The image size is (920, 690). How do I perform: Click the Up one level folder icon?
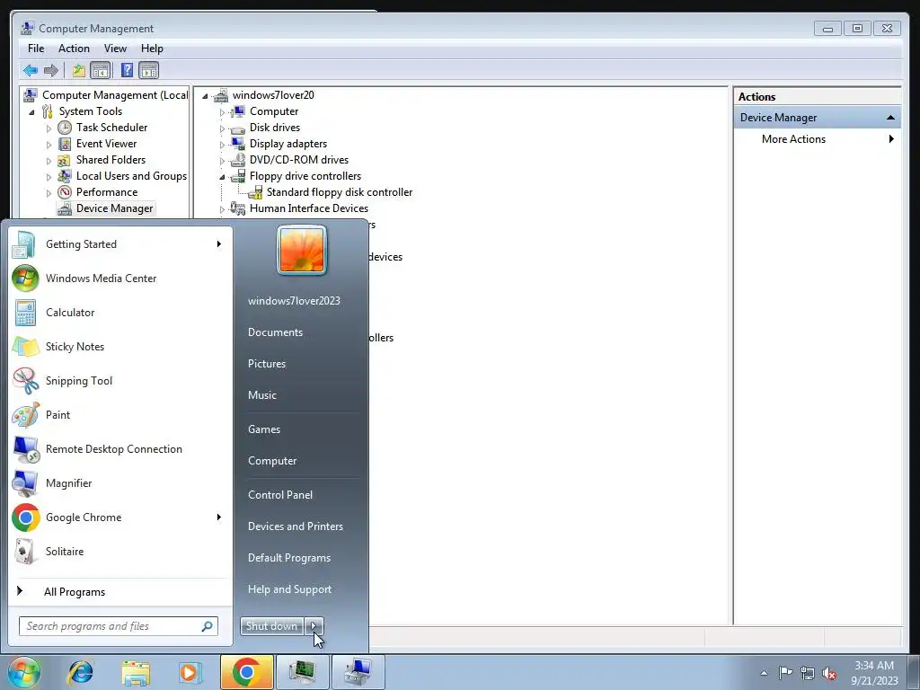pyautogui.click(x=79, y=71)
